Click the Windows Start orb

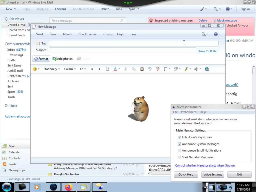coord(6,187)
